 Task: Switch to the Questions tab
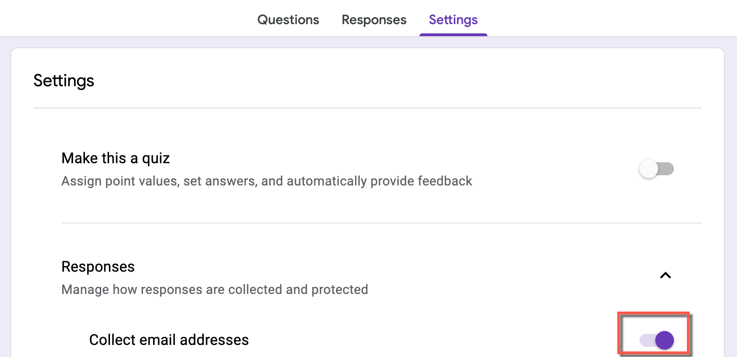[x=288, y=19]
